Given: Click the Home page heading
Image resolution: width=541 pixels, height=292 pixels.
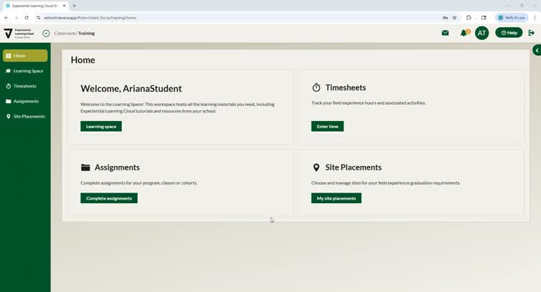Looking at the screenshot, I should [83, 60].
